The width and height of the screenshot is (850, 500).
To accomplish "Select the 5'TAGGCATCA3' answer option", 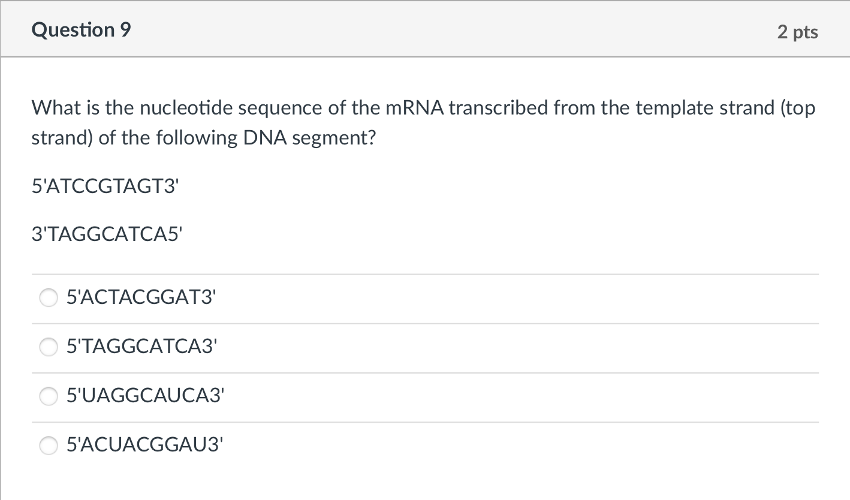I will 143,347.
